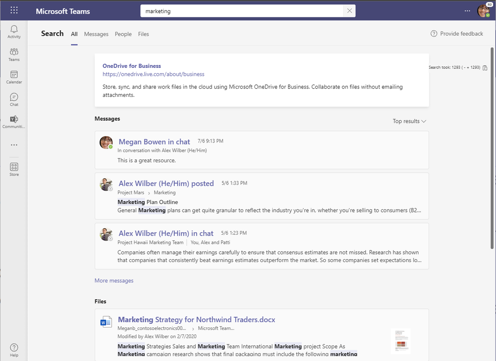Follow the onedrive.live.com URL link

pyautogui.click(x=153, y=74)
